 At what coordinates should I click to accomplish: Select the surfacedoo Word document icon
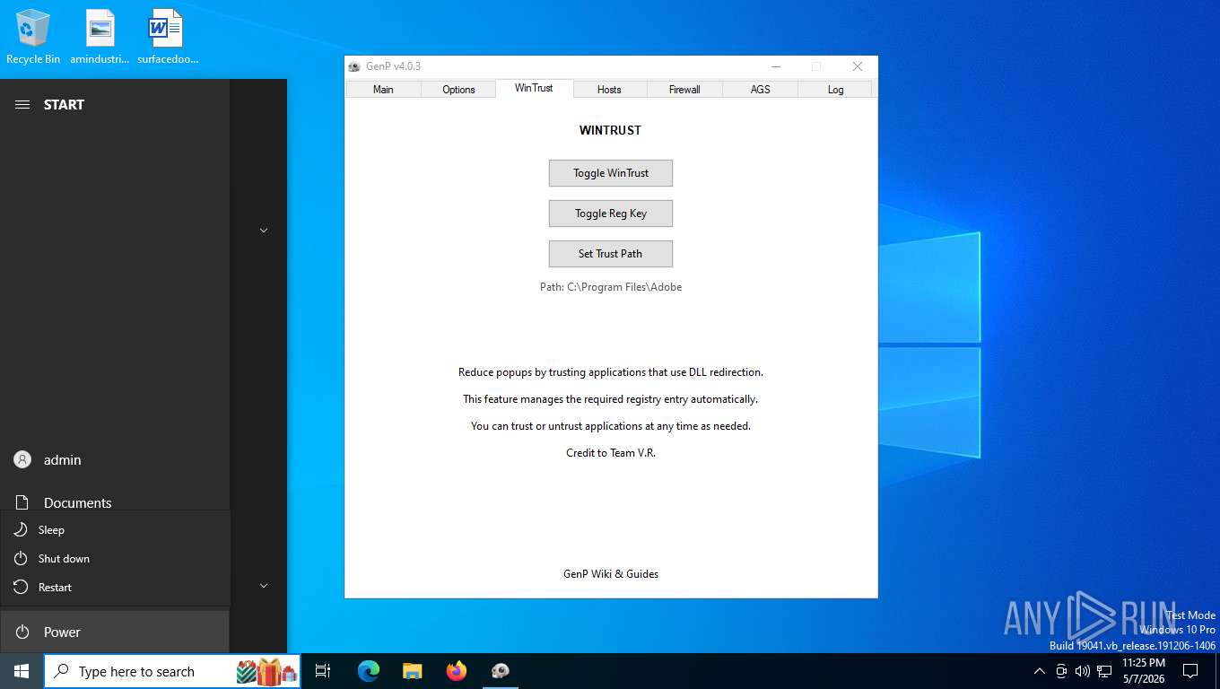click(x=167, y=37)
